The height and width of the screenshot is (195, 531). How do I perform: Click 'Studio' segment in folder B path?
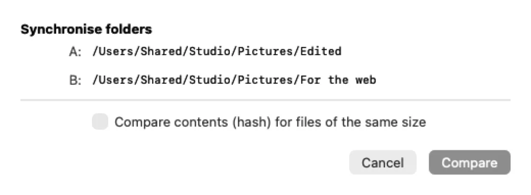[210, 80]
